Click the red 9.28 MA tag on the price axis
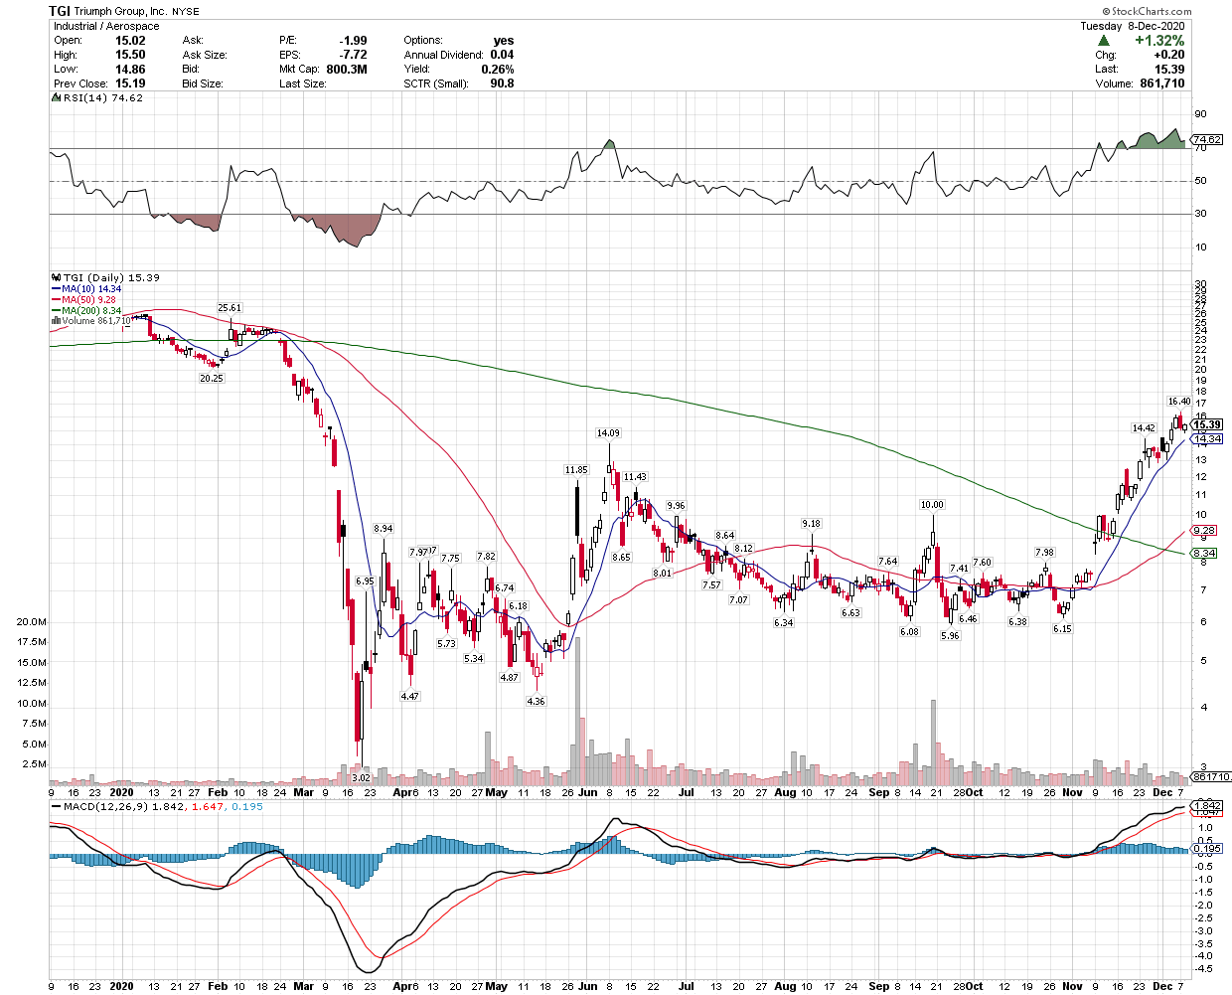The width and height of the screenshot is (1232, 995). (1204, 531)
